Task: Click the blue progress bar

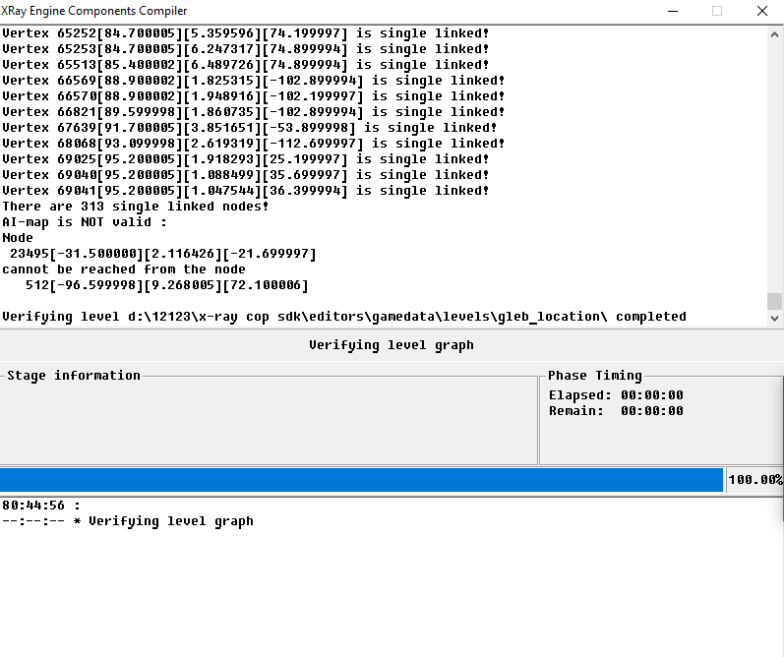Action: click(361, 480)
